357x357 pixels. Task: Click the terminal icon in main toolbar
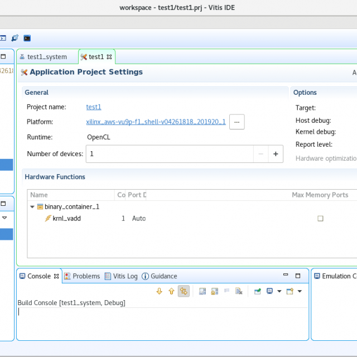pyautogui.click(x=27, y=38)
